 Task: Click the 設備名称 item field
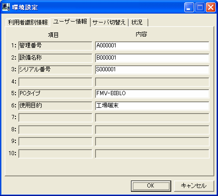click(55, 58)
